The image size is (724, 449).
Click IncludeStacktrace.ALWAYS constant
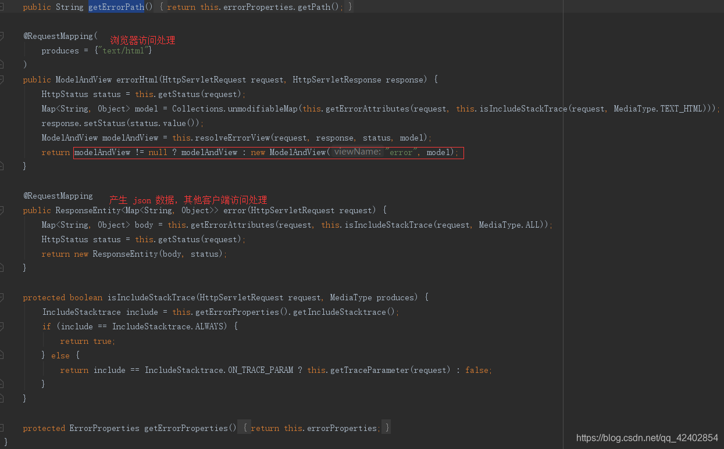(x=167, y=326)
